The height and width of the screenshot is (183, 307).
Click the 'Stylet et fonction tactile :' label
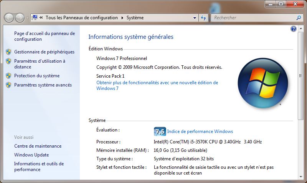121,167
